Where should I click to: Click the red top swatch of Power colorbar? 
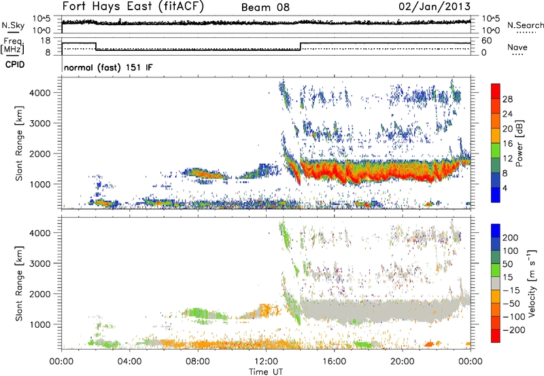(496, 91)
